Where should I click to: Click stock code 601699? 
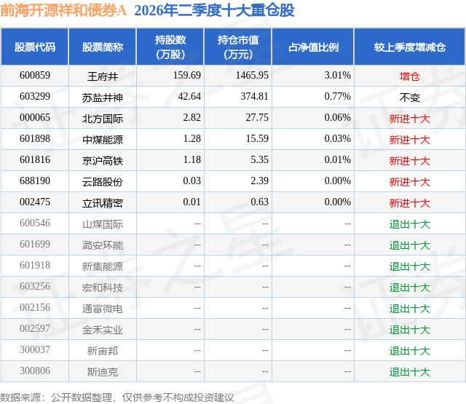pyautogui.click(x=35, y=244)
